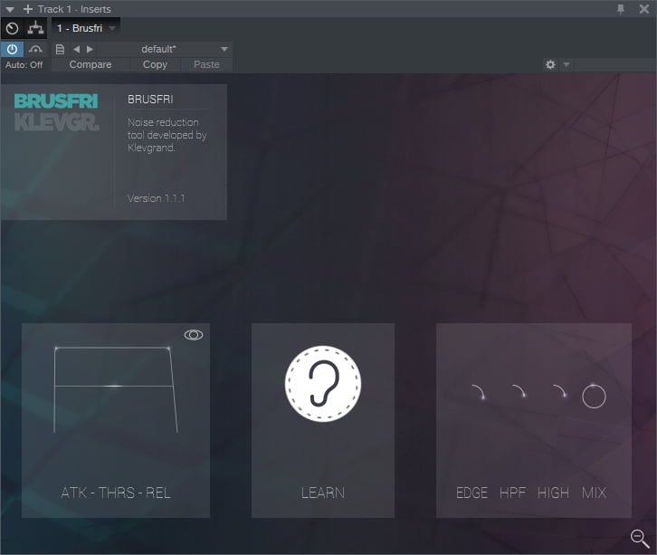
Task: Click the noise reduction description text
Action: pos(167,135)
